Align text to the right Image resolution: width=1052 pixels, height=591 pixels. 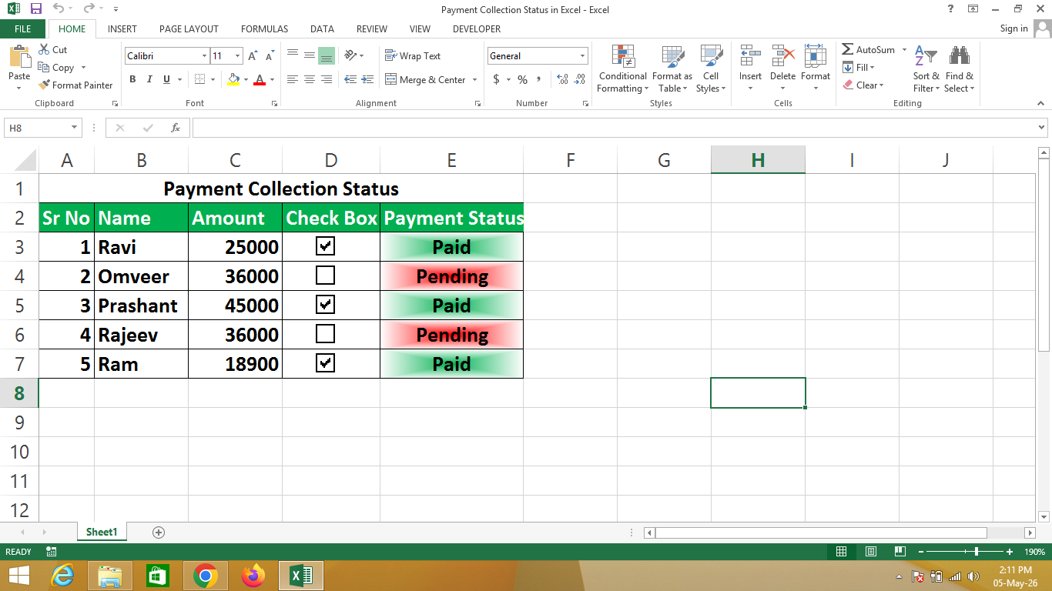(327, 79)
